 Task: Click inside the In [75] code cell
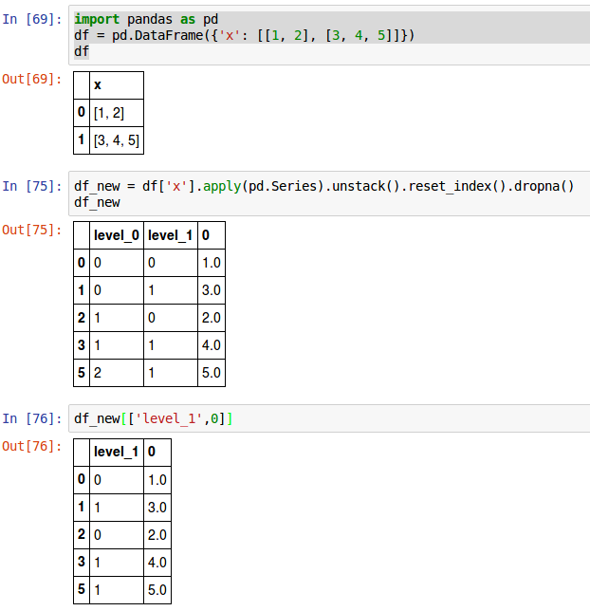[x=330, y=194]
